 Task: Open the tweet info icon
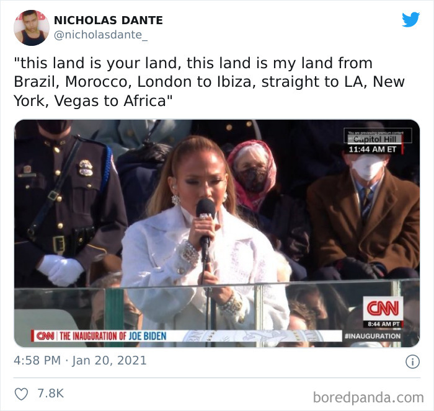coord(412,362)
